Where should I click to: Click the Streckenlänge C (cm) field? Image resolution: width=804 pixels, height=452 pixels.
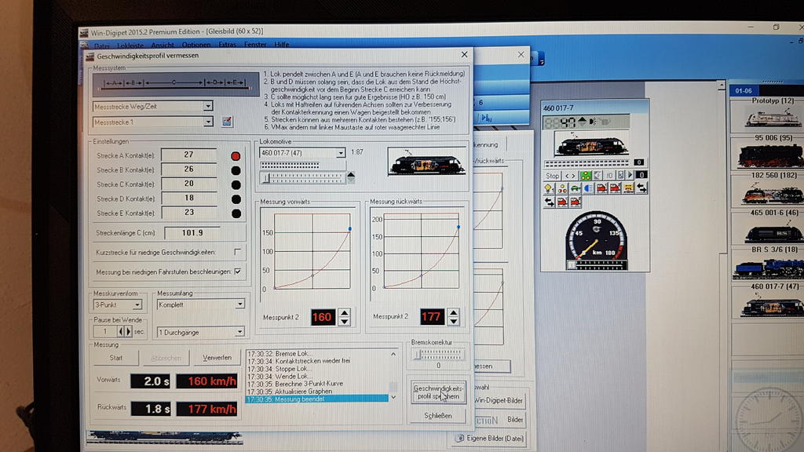coord(192,232)
